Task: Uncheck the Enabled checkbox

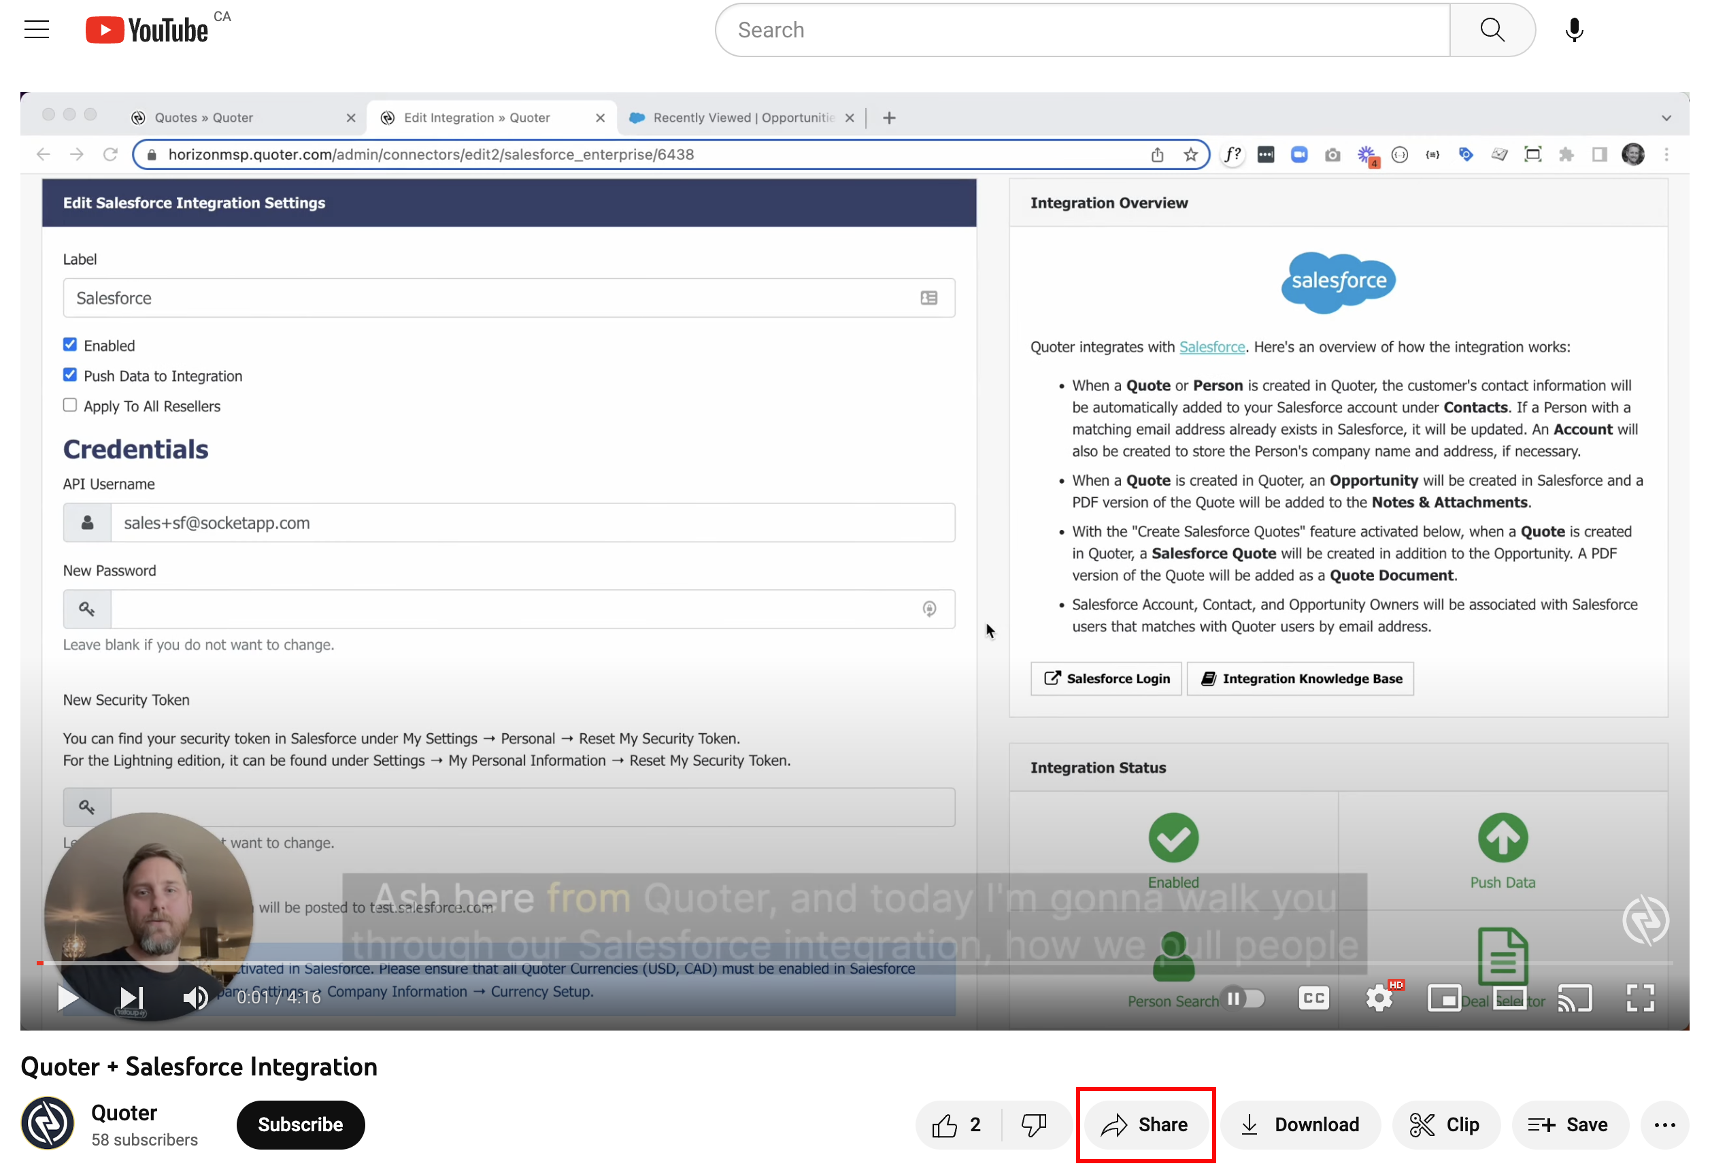Action: pos(70,345)
